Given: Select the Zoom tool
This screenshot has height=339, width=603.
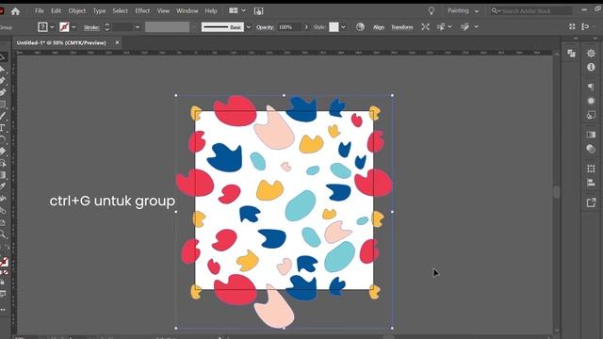Looking at the screenshot, I should (3, 234).
